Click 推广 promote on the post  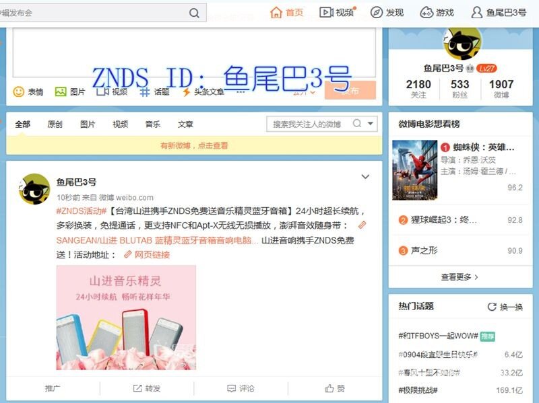53,388
